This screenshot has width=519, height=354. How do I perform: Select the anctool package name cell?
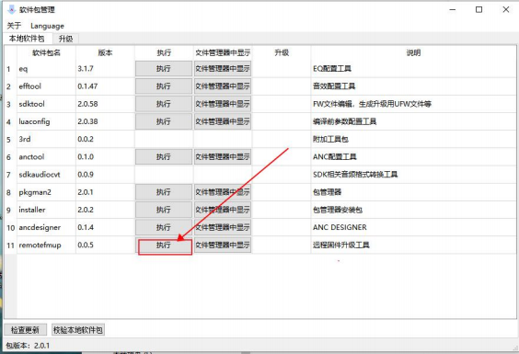pyautogui.click(x=46, y=157)
